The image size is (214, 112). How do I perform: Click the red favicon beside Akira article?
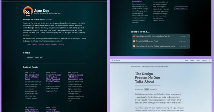134,36
